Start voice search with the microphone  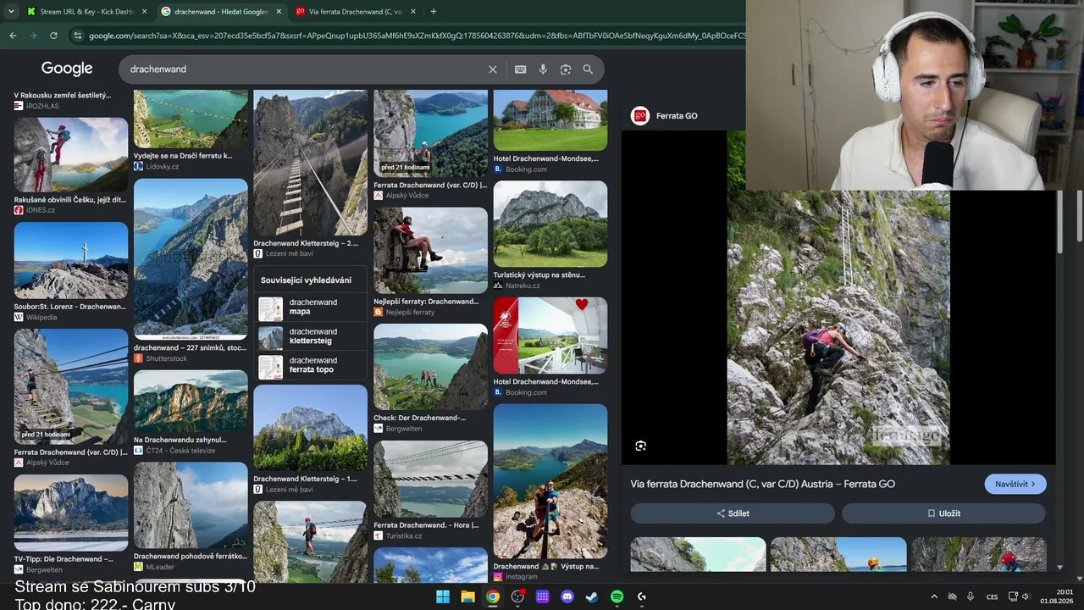point(543,69)
